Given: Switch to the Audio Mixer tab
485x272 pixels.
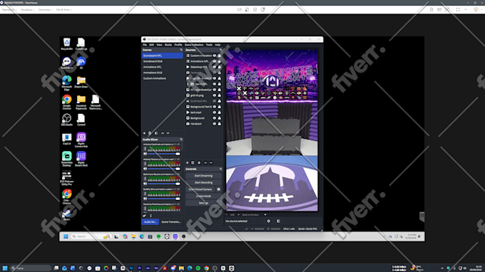Looking at the screenshot, I should click(150, 222).
